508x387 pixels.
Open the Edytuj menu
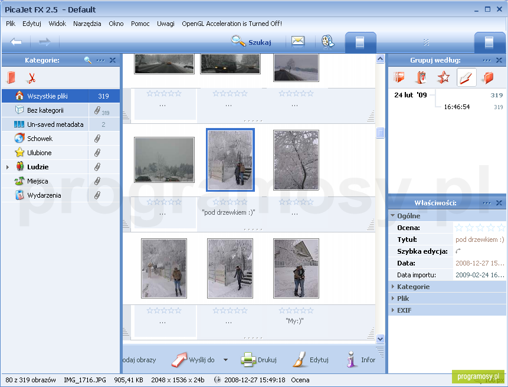click(x=32, y=24)
